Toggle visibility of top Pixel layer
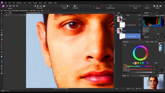The height and width of the screenshot is (93, 165). point(140,19)
